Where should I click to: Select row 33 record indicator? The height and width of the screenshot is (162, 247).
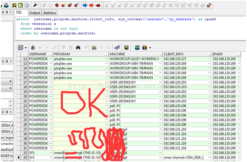[x=19, y=157]
